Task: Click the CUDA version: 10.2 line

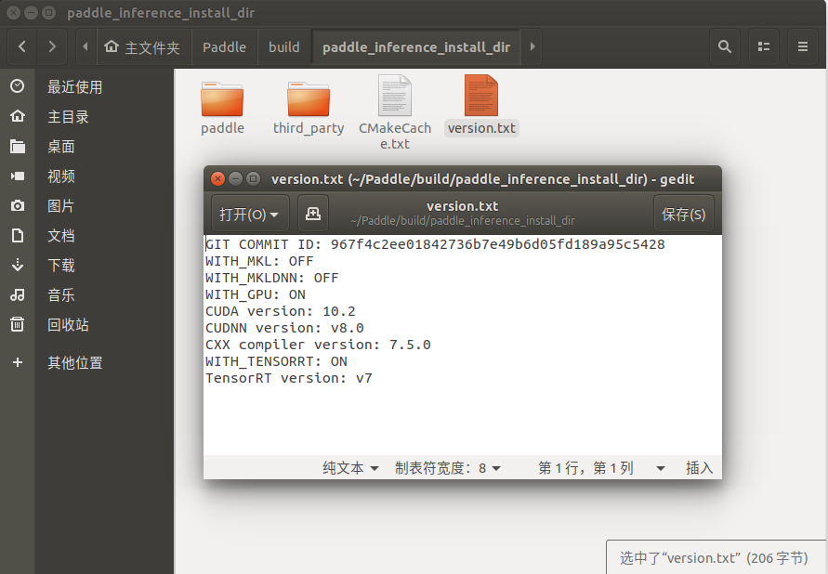Action: click(x=281, y=311)
